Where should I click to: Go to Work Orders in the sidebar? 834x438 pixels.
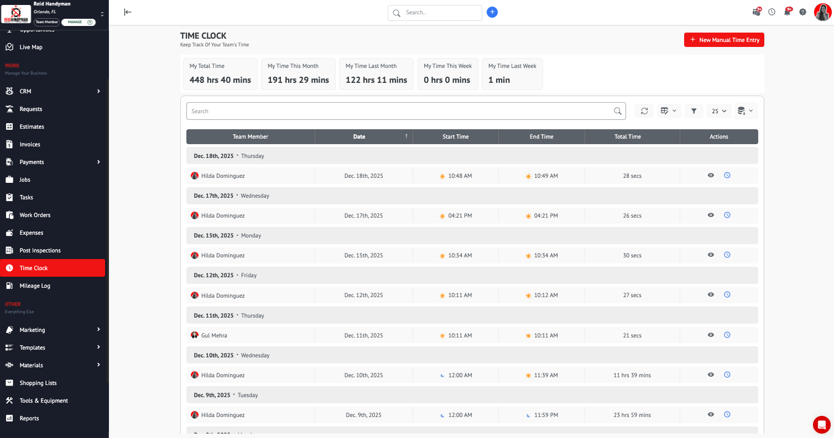[35, 215]
